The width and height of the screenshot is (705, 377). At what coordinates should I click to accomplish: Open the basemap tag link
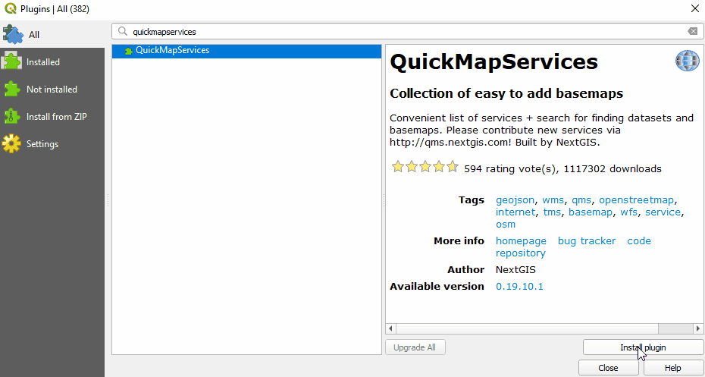[591, 212]
